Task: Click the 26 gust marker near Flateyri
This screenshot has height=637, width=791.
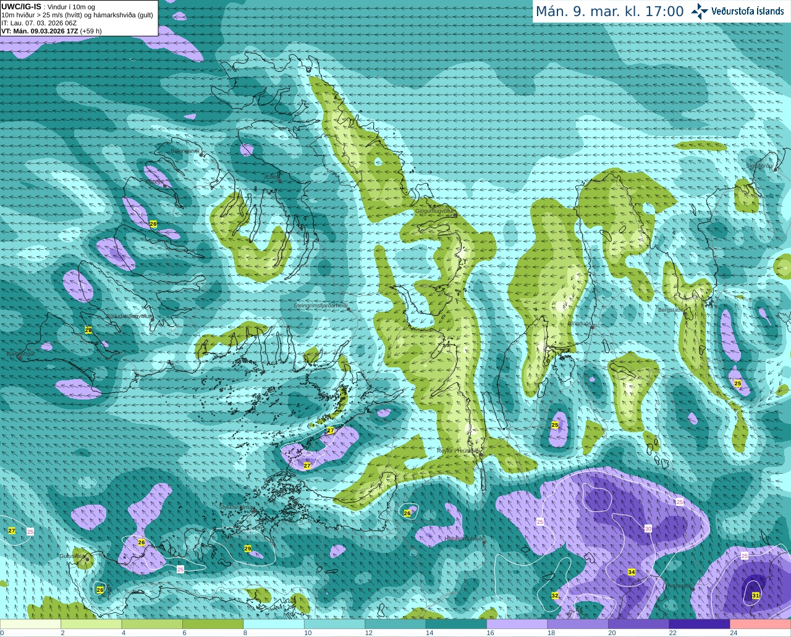Action: [x=153, y=224]
